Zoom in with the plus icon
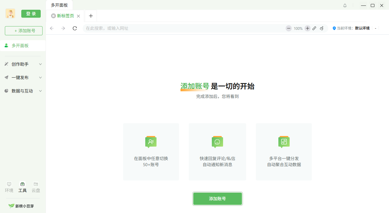This screenshot has height=213, width=389. [308, 28]
